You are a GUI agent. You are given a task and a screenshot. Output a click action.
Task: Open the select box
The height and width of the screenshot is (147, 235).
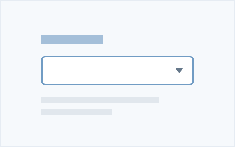[x=117, y=71]
